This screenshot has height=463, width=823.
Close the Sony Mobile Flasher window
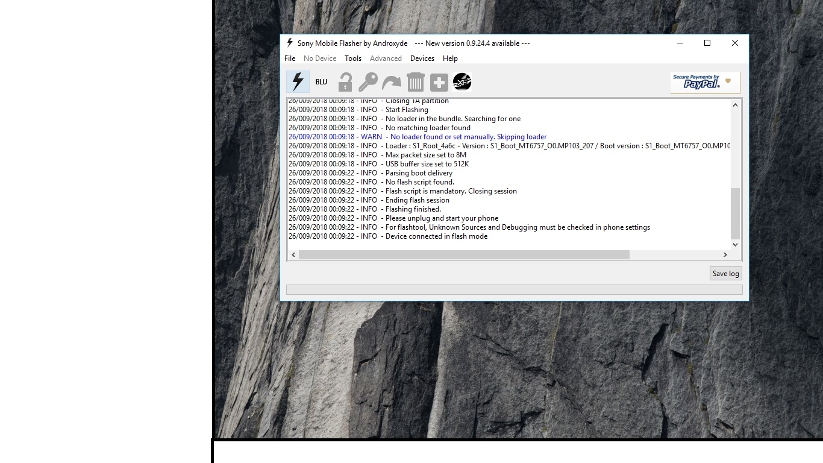735,43
